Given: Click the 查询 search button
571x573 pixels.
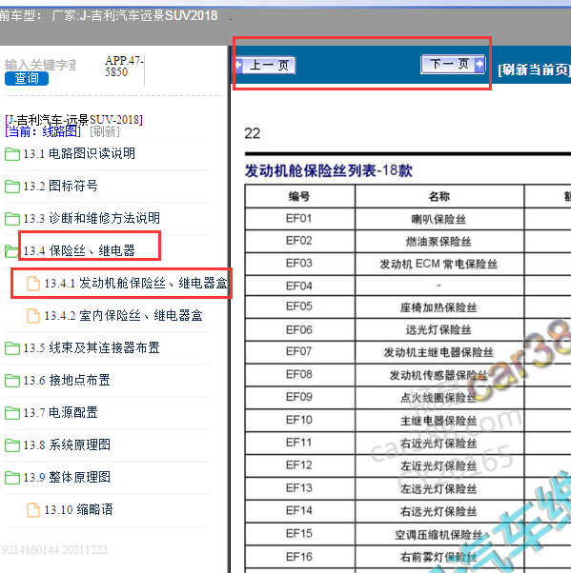Looking at the screenshot, I should 27,79.
